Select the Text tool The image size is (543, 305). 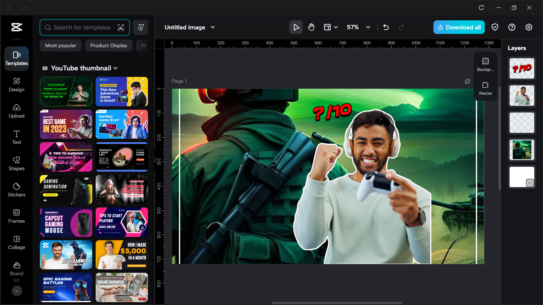tap(16, 137)
